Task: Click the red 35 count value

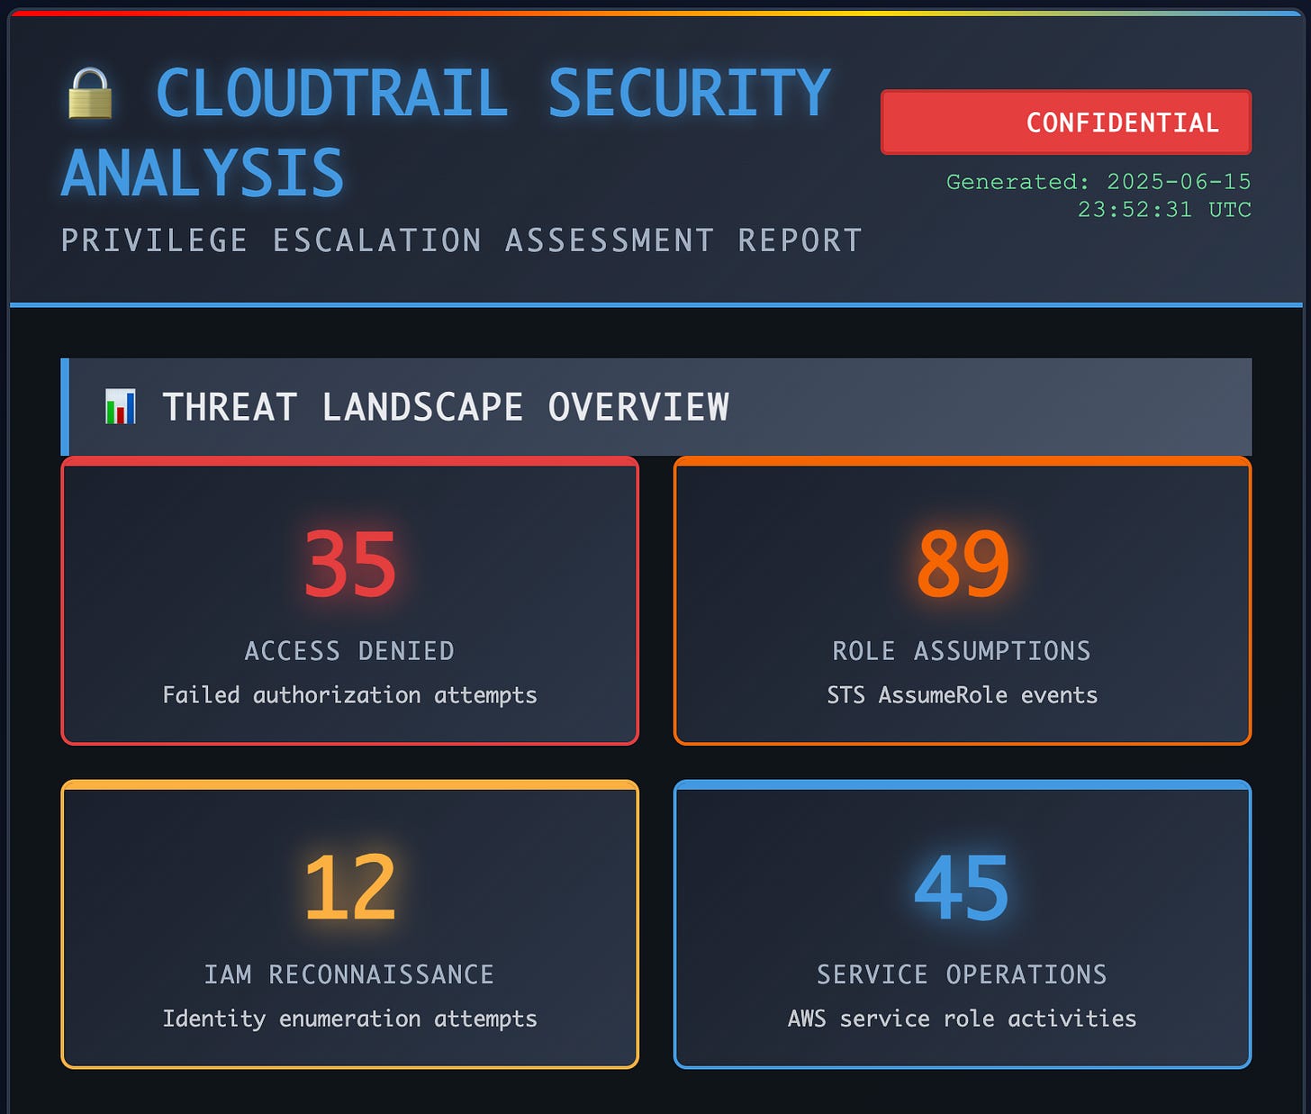Action: (350, 565)
